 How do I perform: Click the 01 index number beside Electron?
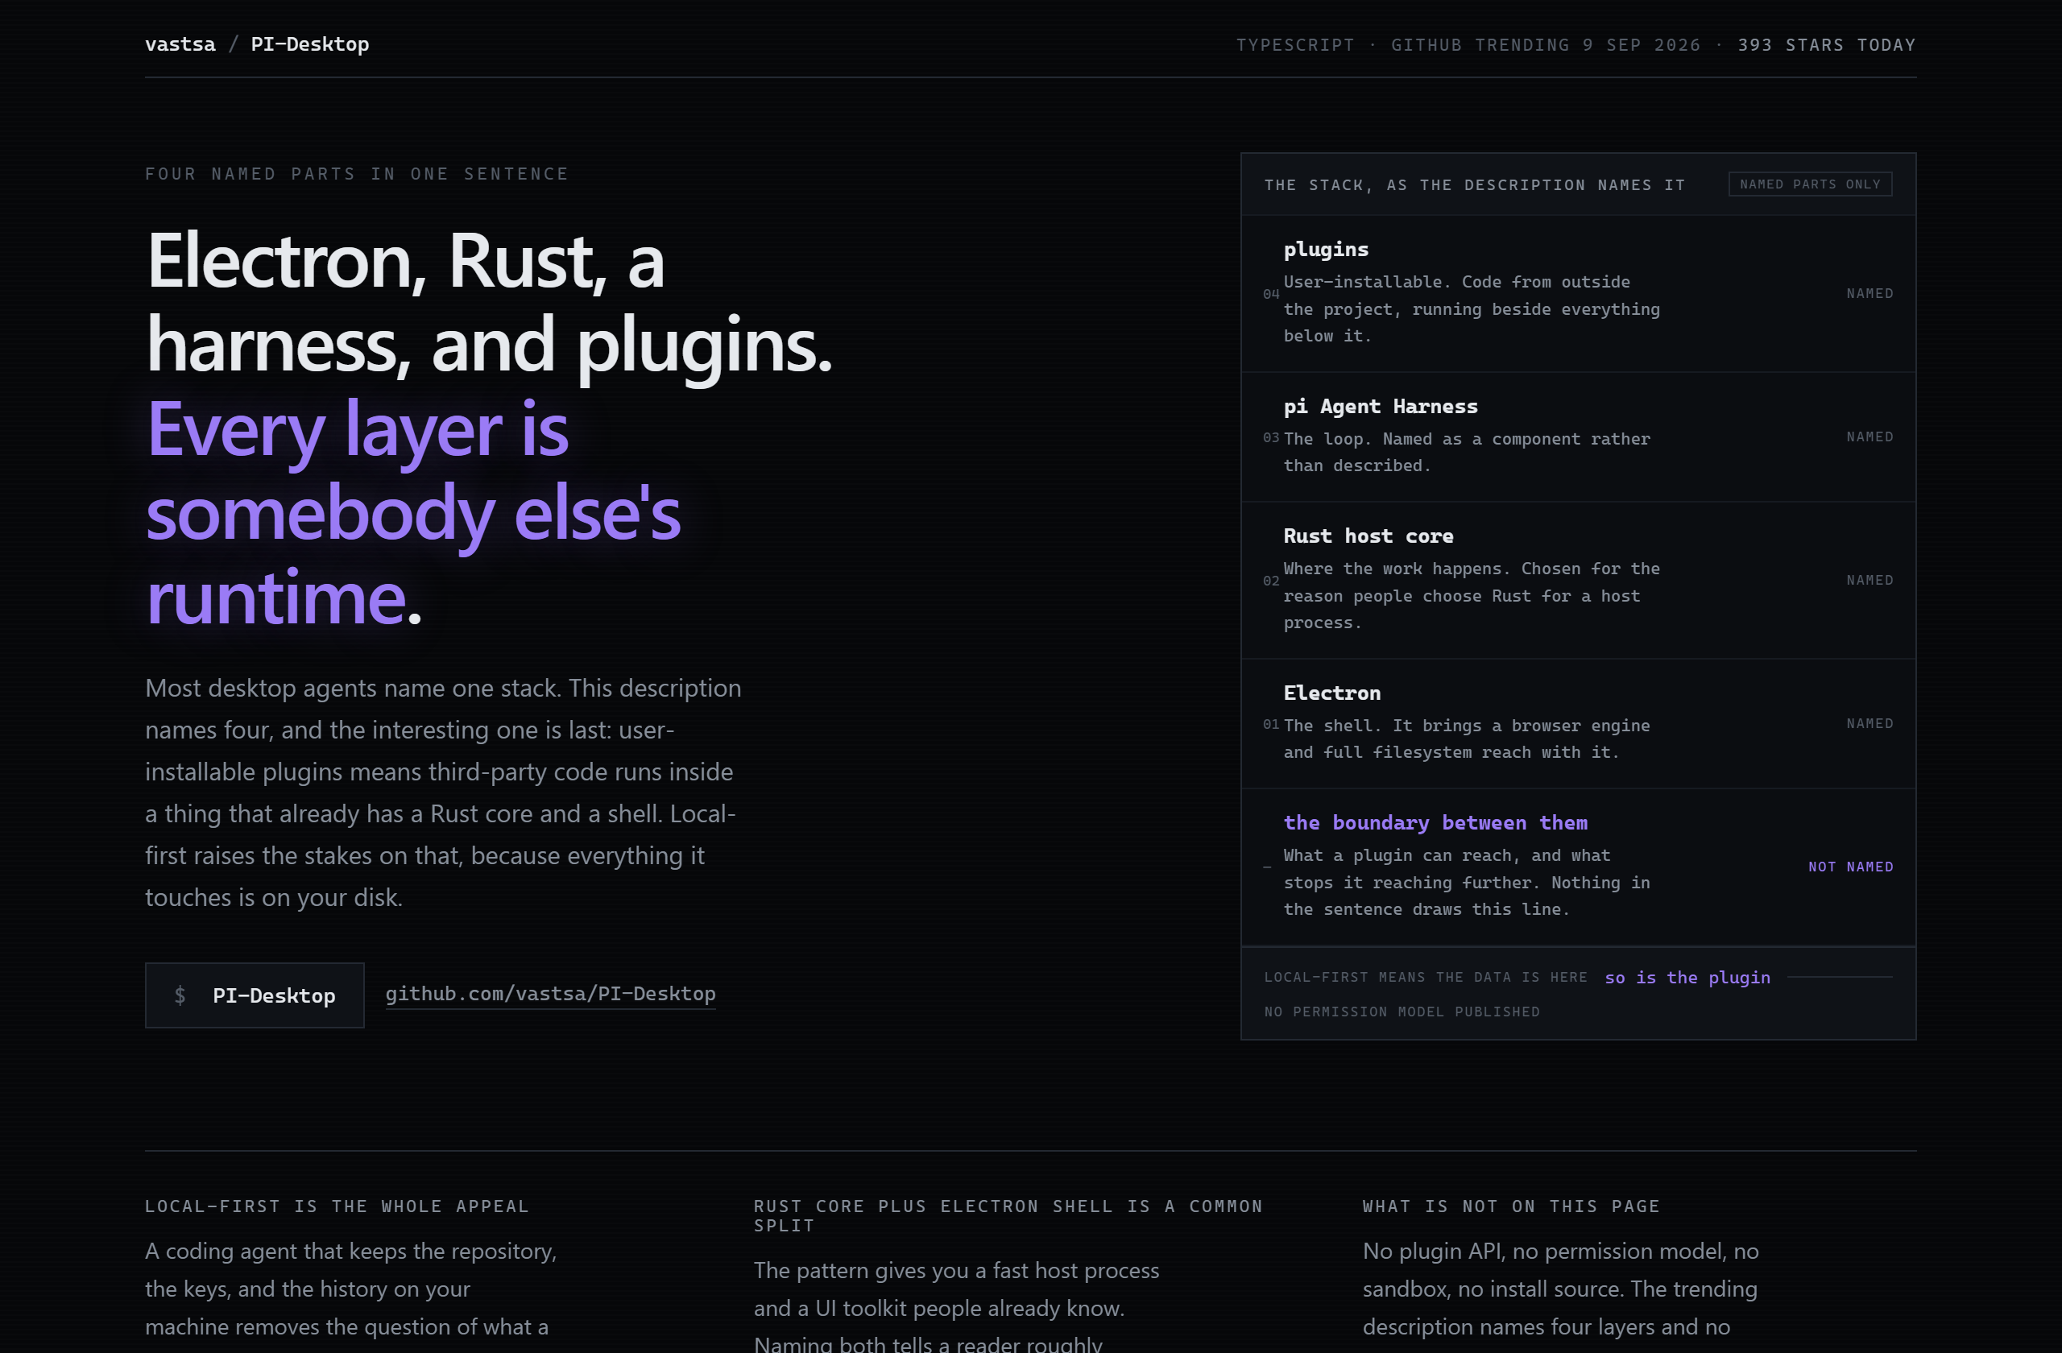click(x=1271, y=724)
